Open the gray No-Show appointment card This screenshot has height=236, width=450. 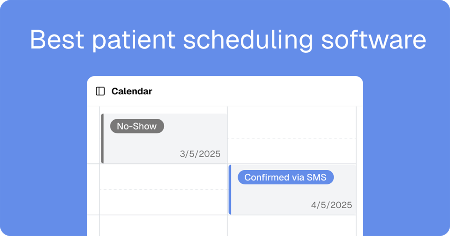coord(164,138)
